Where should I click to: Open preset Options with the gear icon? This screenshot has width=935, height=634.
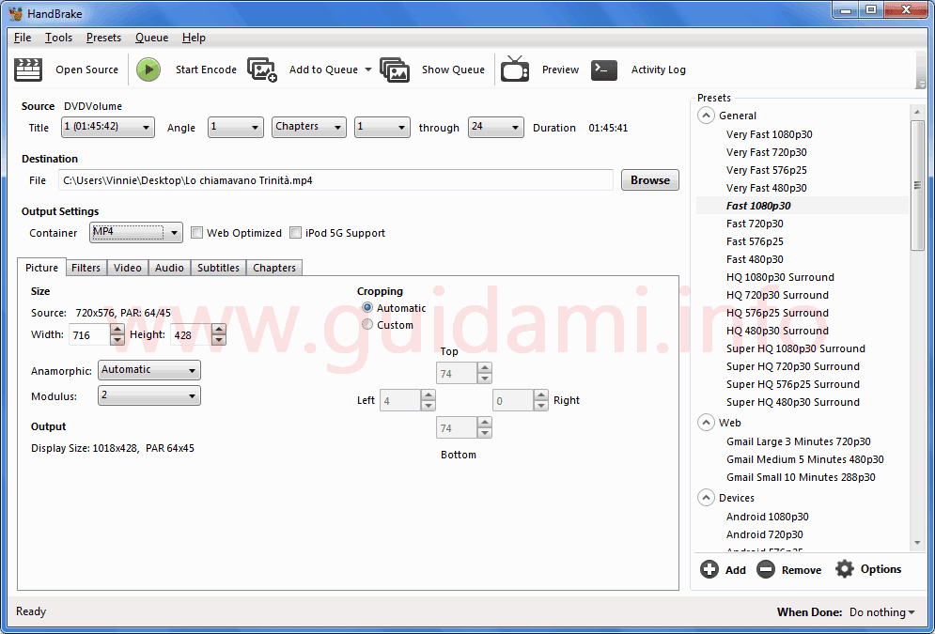844,569
